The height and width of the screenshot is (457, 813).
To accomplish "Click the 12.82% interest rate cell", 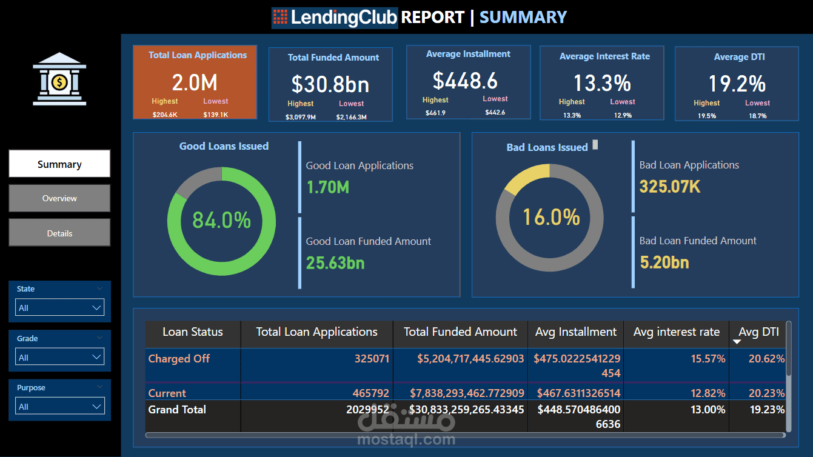I will click(x=708, y=393).
